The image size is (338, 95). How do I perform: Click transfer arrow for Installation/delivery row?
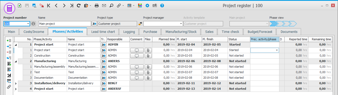coord(103,83)
